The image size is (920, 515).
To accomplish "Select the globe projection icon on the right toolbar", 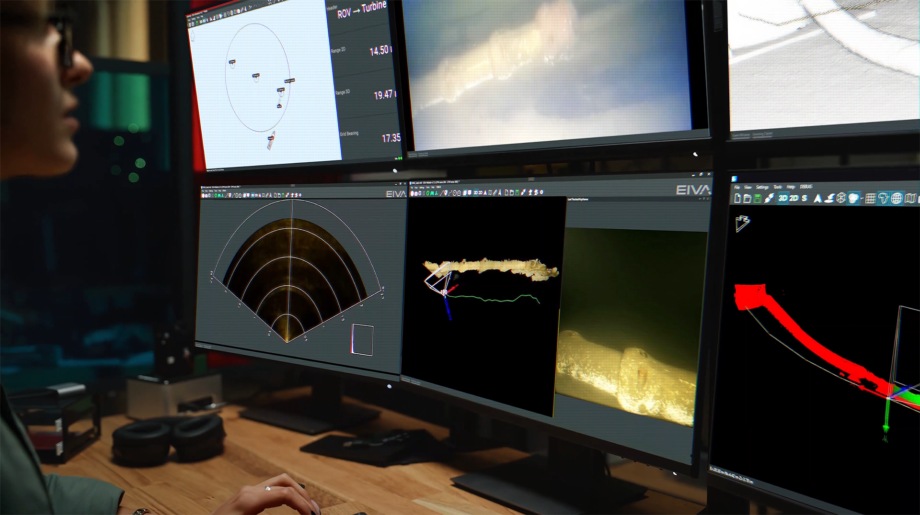I will pyautogui.click(x=898, y=198).
